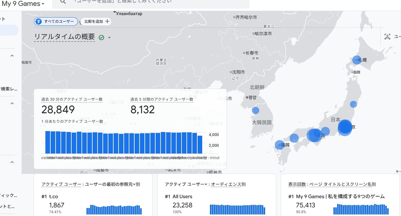Open the My 9 Games property dropdown

[x=43, y=4]
